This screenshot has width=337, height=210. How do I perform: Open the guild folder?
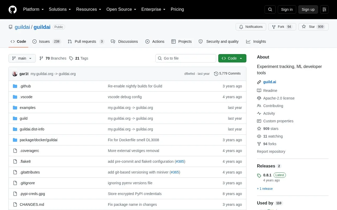[24, 118]
